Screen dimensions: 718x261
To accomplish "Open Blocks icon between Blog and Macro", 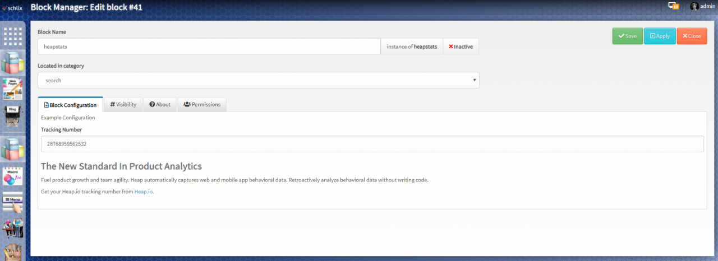I will click(13, 149).
